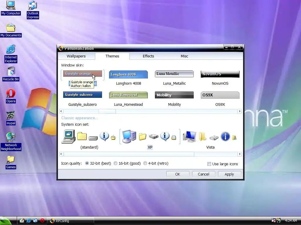The width and height of the screenshot is (301, 225).
Task: Click Vista set monitor icon
Action: [189, 137]
